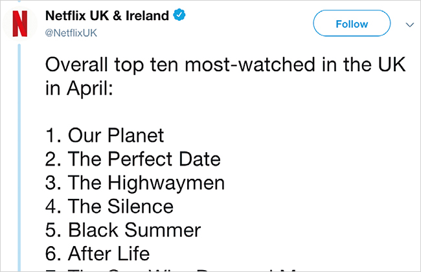Click the blue verified badge
This screenshot has height=272, width=421.
pyautogui.click(x=179, y=15)
